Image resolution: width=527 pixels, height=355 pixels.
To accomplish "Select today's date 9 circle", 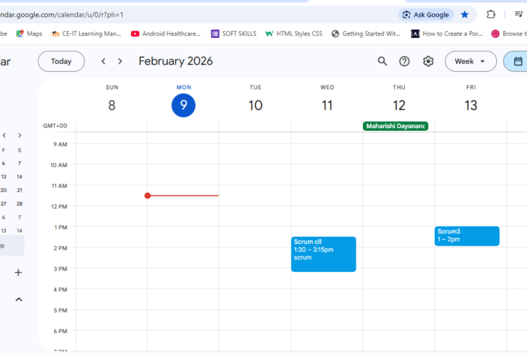I will pyautogui.click(x=184, y=105).
